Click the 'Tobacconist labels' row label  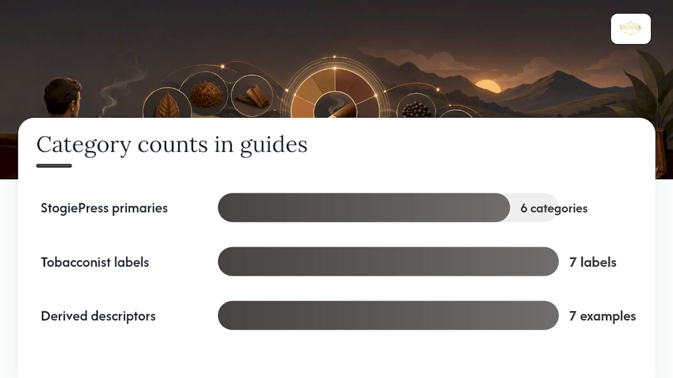pos(95,262)
